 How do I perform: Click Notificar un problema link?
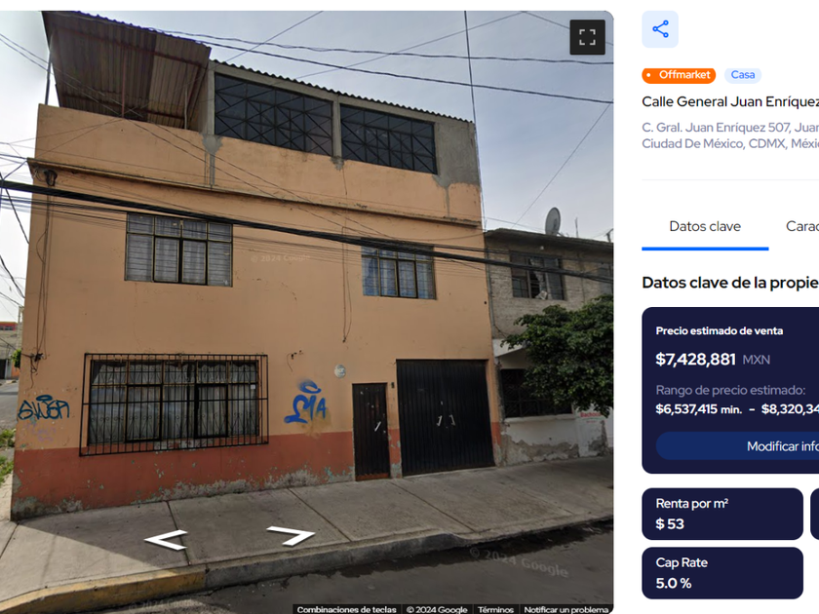[566, 609]
